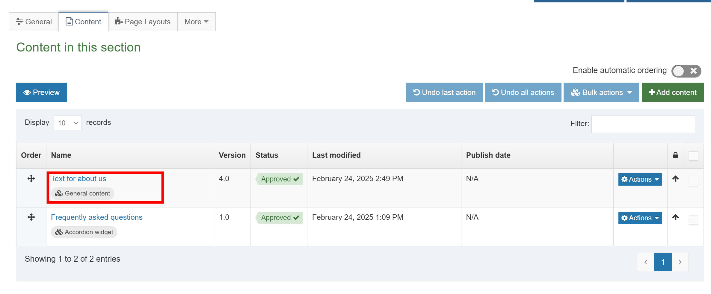Open the Page Layouts tab
This screenshot has width=711, height=294.
click(143, 22)
